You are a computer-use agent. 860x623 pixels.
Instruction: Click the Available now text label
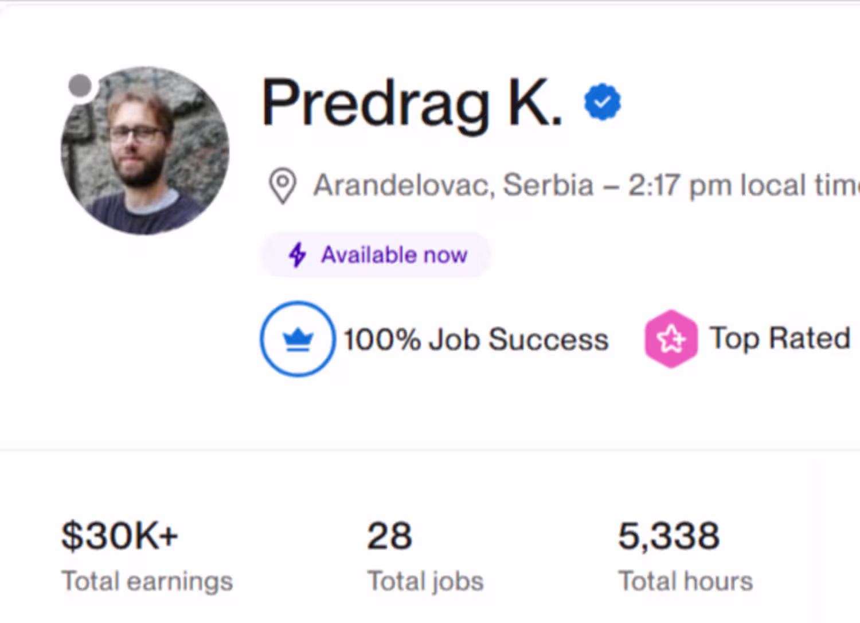tap(394, 255)
